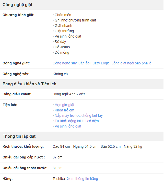
Task: Click the "Lồng giặt ngôi sao pha lê" link
Action: click(x=131, y=63)
